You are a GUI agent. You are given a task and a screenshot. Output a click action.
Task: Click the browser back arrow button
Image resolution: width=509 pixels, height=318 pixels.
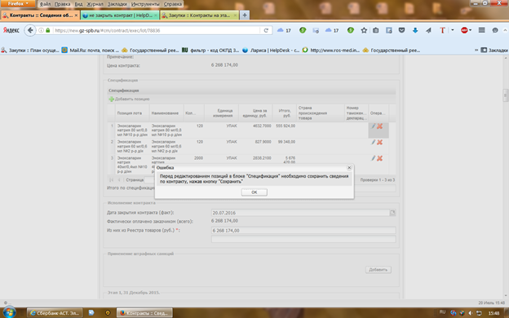click(30, 30)
